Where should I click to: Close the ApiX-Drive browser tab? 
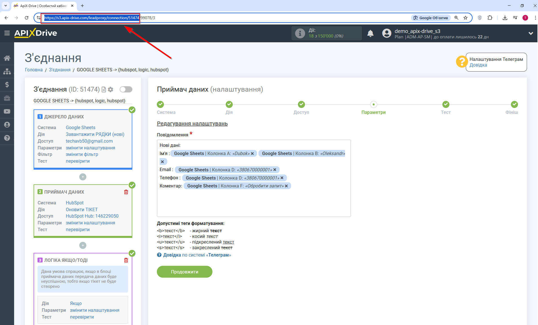(x=72, y=6)
